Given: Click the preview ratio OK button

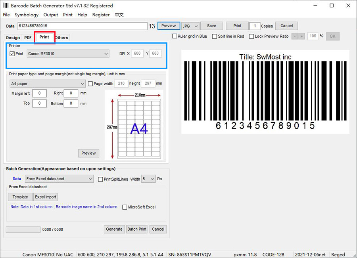Looking at the screenshot, I should pyautogui.click(x=333, y=36).
